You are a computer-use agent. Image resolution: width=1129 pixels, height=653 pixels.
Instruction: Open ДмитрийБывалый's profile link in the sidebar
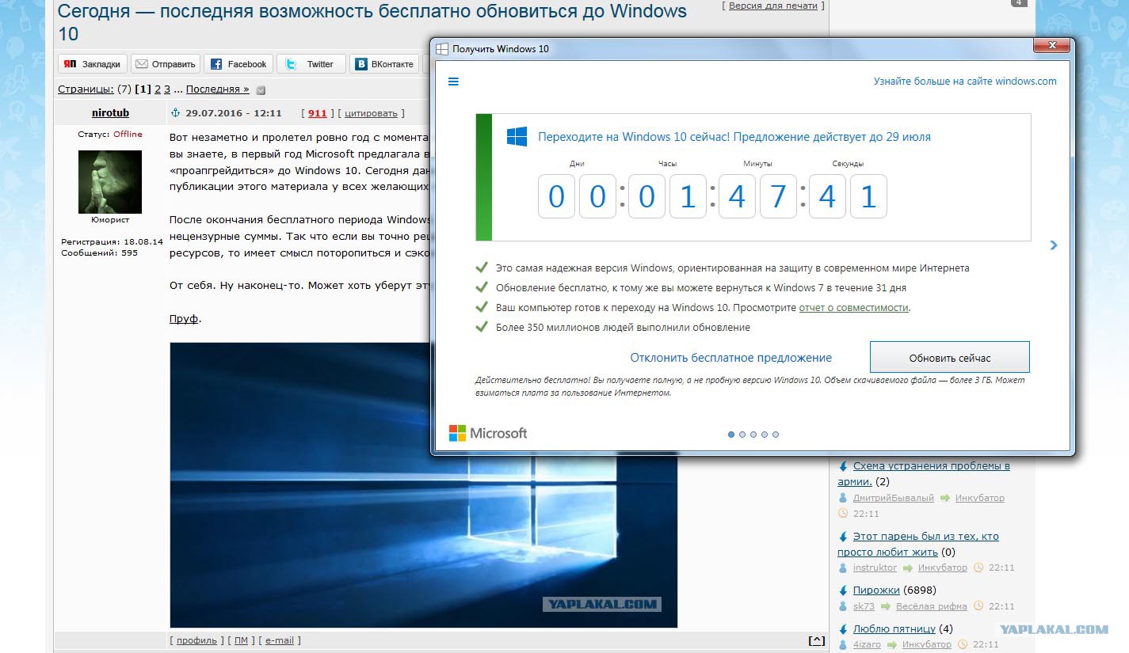894,499
